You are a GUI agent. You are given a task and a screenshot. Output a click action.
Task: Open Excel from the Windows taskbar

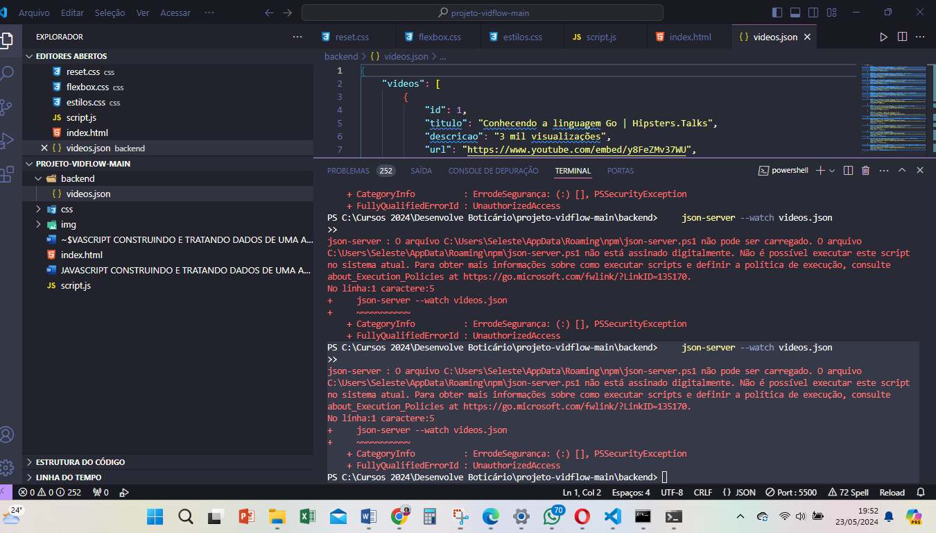coord(308,516)
